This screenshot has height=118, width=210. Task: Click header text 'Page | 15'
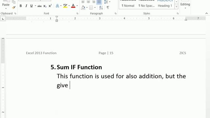pyautogui.click(x=106, y=53)
